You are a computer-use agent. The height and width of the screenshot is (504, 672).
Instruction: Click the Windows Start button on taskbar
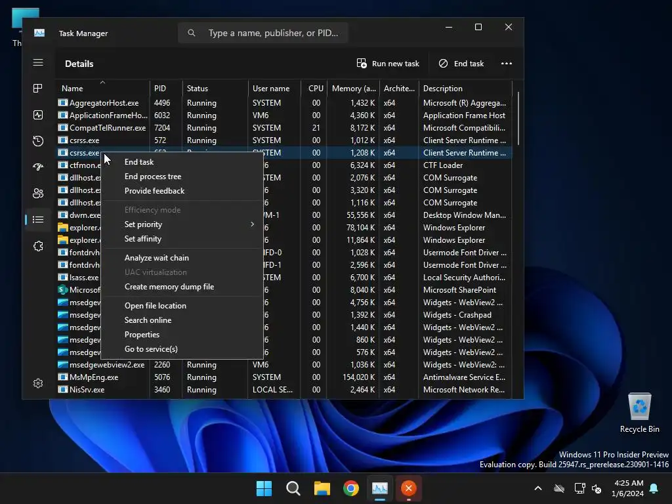(264, 488)
